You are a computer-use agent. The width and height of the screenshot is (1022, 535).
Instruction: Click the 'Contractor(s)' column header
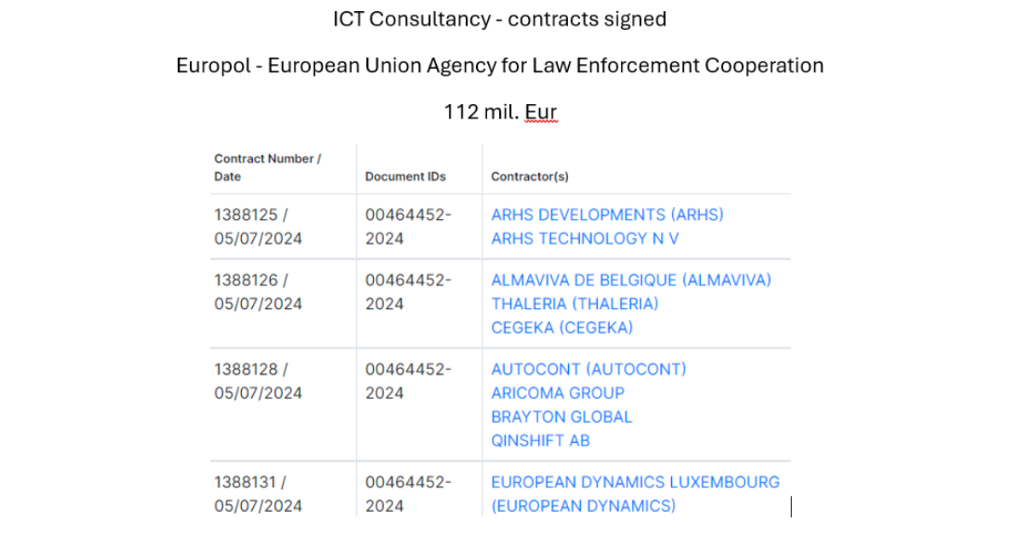click(x=530, y=177)
